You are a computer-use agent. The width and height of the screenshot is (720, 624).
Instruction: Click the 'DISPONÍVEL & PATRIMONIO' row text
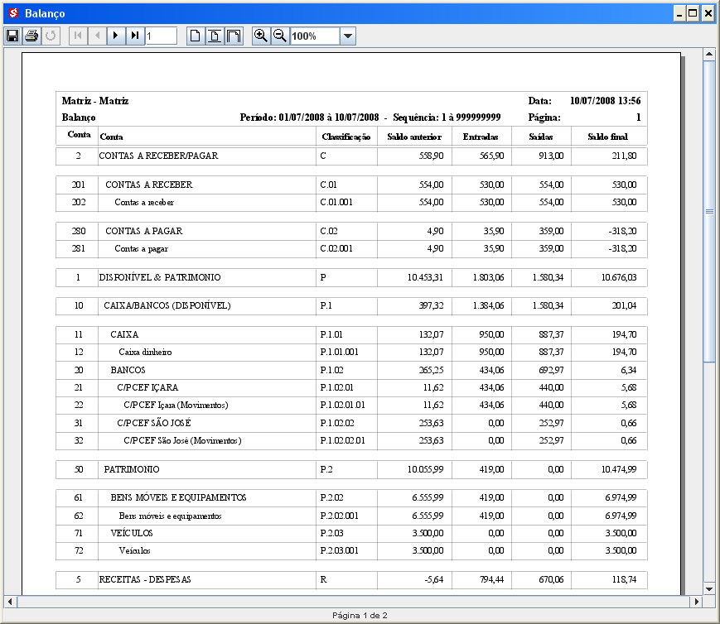coord(160,277)
